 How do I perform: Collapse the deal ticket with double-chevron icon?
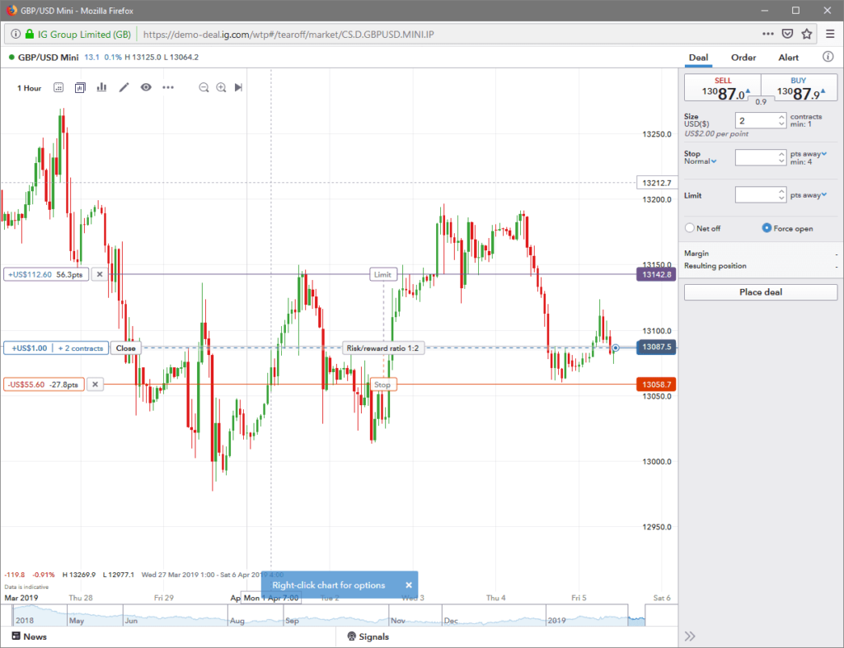point(690,636)
